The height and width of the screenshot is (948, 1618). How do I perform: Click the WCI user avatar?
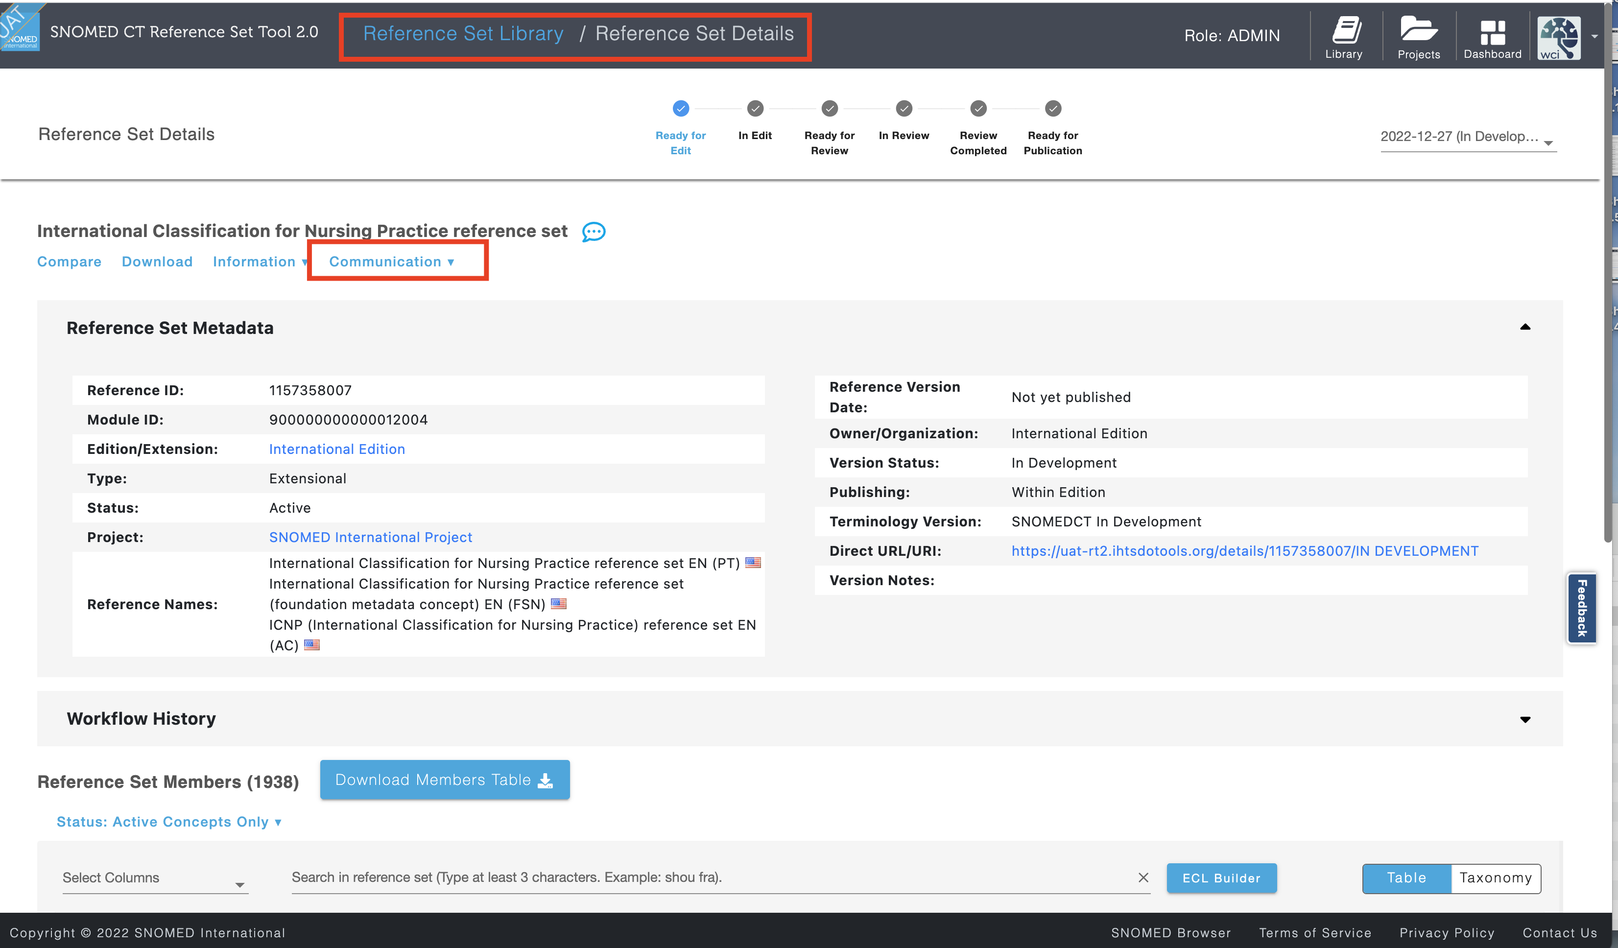[x=1559, y=38]
